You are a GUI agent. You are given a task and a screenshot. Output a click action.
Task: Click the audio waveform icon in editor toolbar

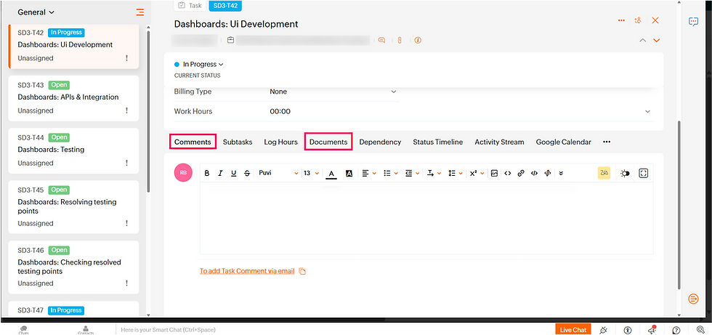pos(548,173)
